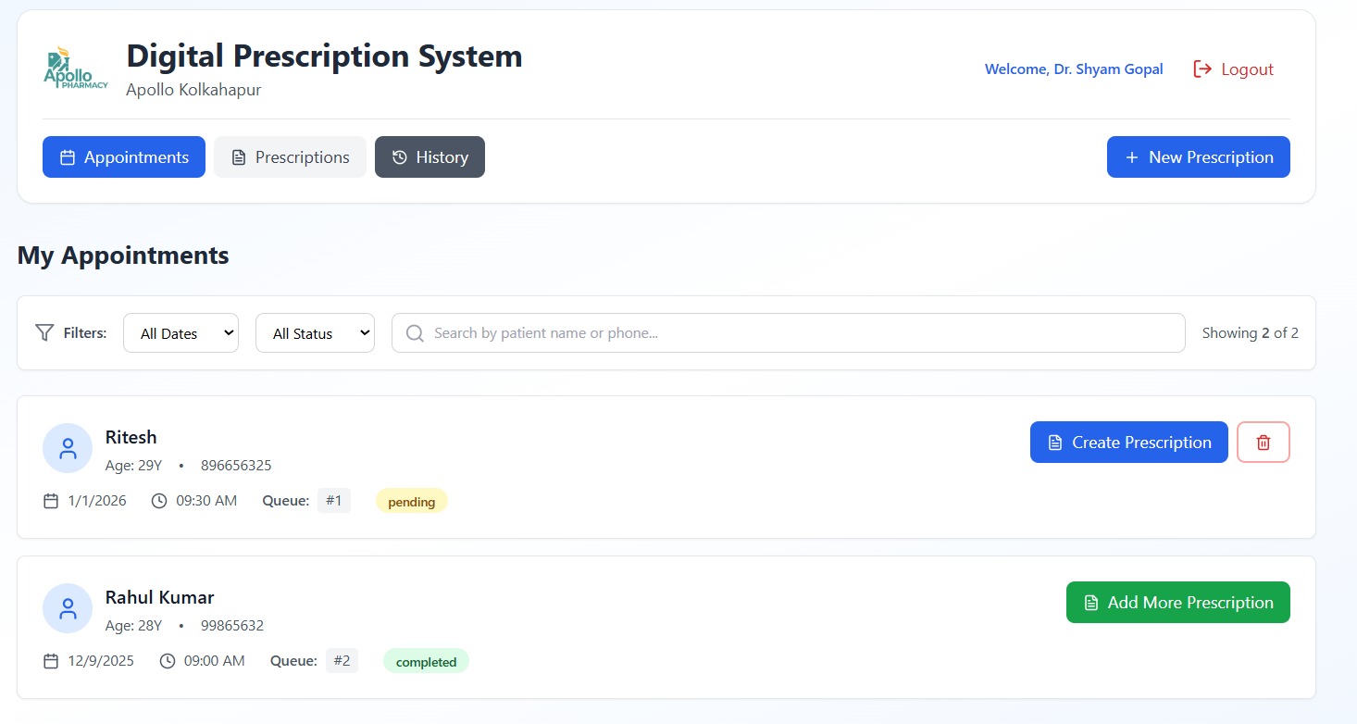Click clock icon beside 09:00 AM

pyautogui.click(x=168, y=661)
